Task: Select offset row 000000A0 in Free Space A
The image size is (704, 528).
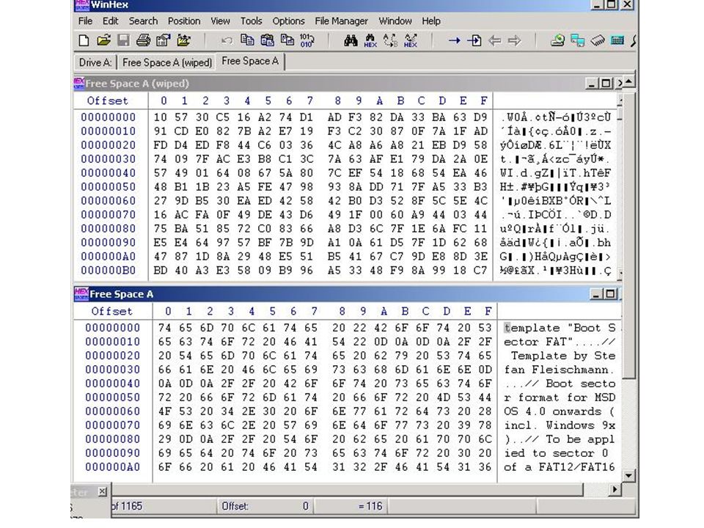Action: pyautogui.click(x=113, y=467)
